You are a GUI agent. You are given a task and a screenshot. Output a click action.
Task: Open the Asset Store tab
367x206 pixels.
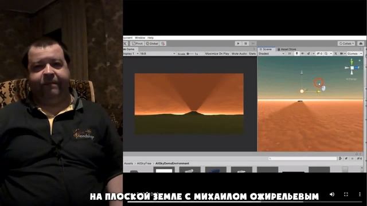click(x=287, y=49)
